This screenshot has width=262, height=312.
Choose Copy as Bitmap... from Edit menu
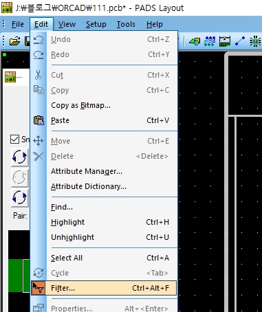click(x=104, y=105)
